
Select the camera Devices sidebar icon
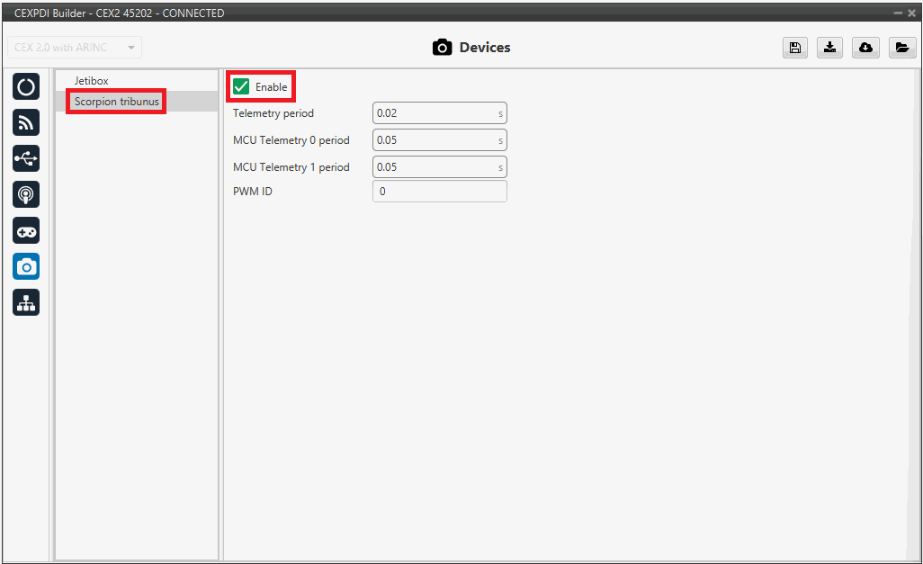pyautogui.click(x=26, y=266)
